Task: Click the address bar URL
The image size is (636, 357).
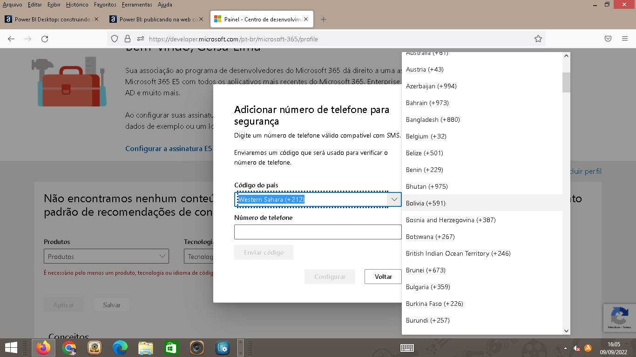Action: coord(233,39)
